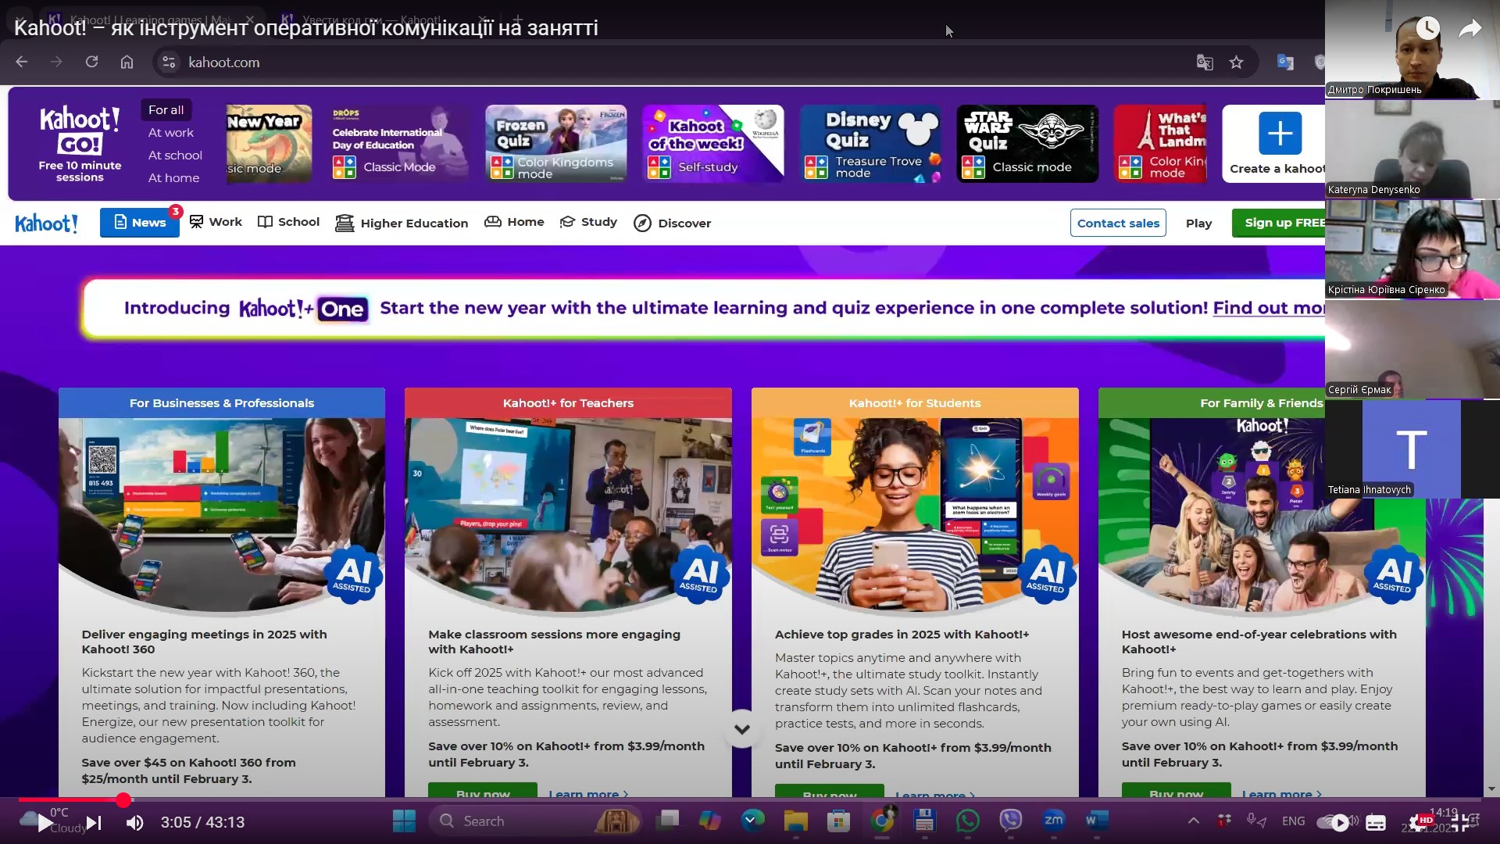The height and width of the screenshot is (844, 1500).
Task: Click the browser forward arrow
Action: (56, 62)
